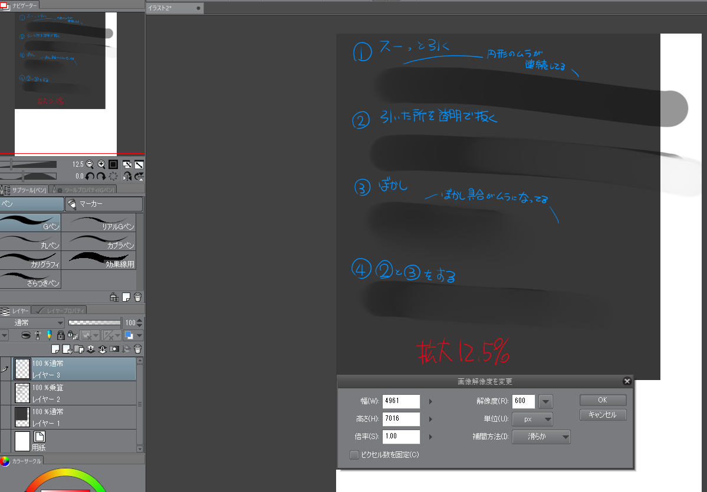The width and height of the screenshot is (707, 492).
Task: Click the 100% display icon in Navigator
Action: coord(113,164)
